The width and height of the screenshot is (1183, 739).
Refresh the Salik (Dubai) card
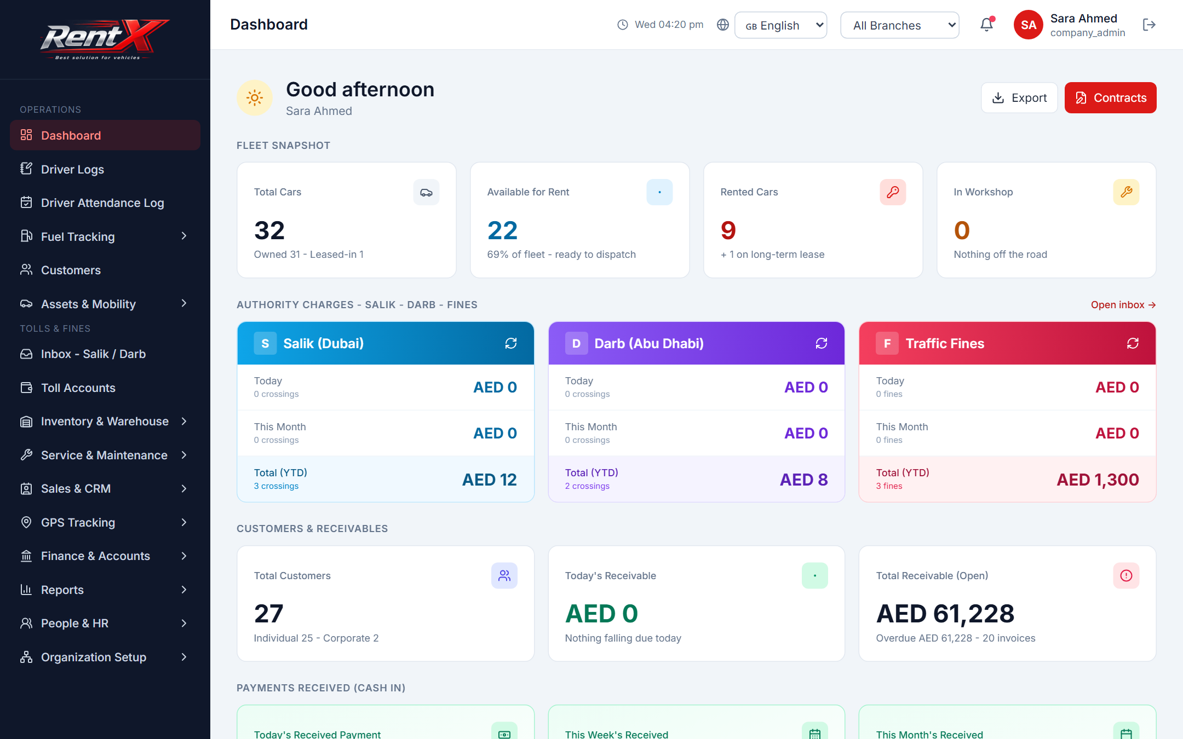511,343
